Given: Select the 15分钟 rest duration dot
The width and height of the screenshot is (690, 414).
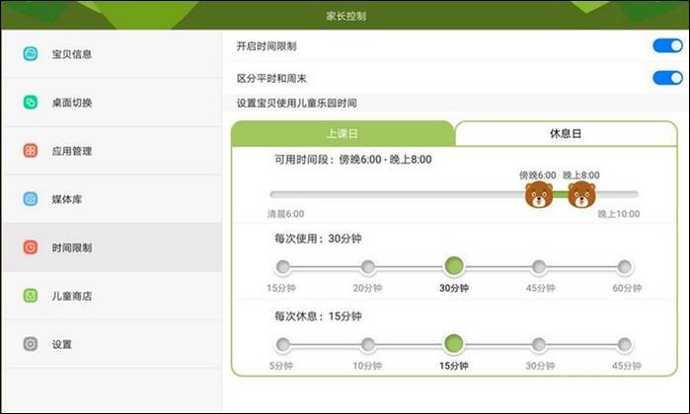Looking at the screenshot, I should click(x=454, y=344).
